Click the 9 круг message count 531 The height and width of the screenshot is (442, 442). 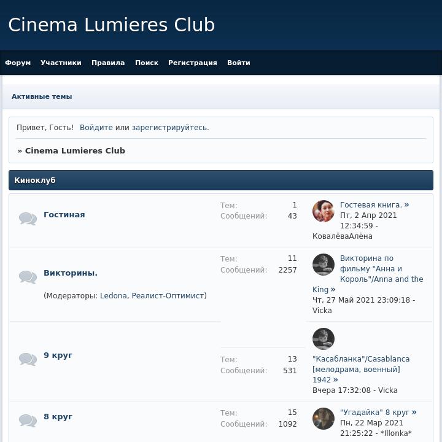[290, 370]
